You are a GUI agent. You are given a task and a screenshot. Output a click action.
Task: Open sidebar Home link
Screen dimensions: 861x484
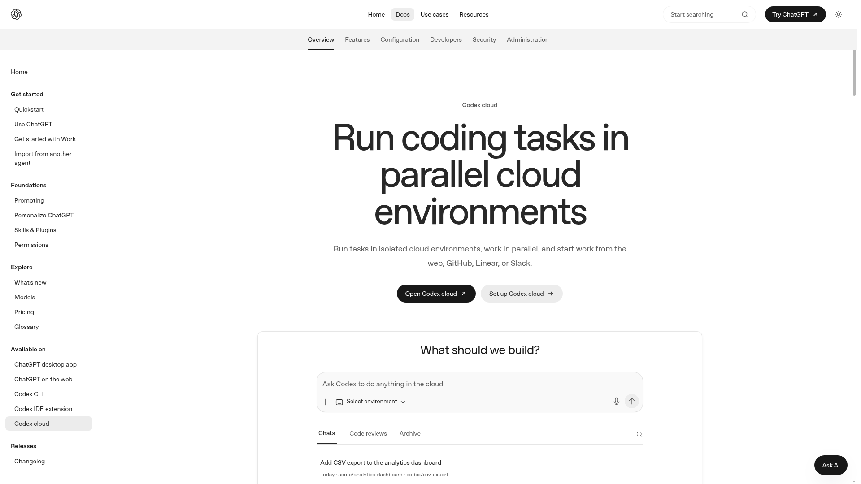(x=19, y=72)
